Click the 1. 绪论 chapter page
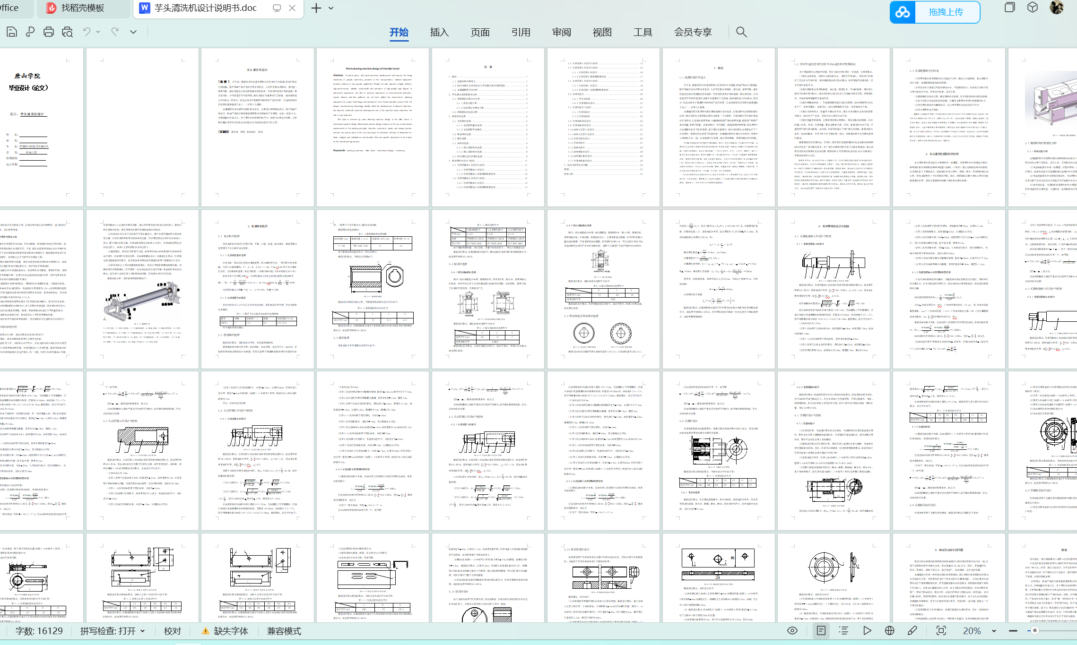 coord(718,127)
